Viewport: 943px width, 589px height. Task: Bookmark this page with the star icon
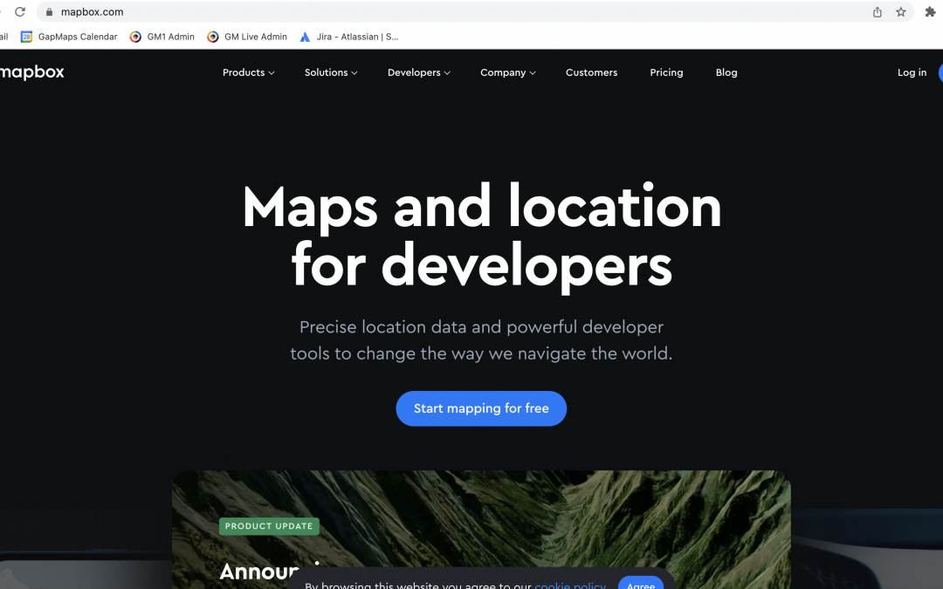[x=901, y=12]
